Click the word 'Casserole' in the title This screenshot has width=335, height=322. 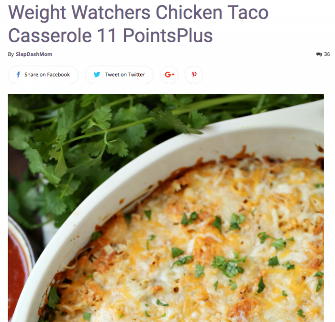50,35
